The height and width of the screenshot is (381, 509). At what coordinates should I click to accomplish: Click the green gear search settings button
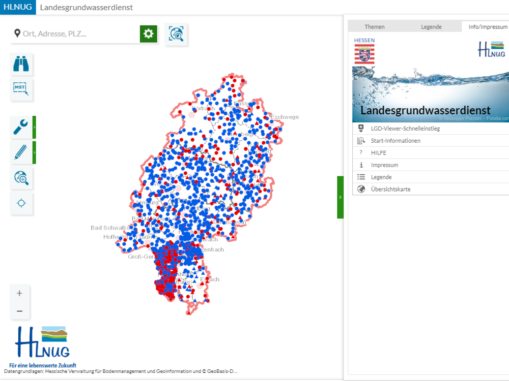point(149,34)
